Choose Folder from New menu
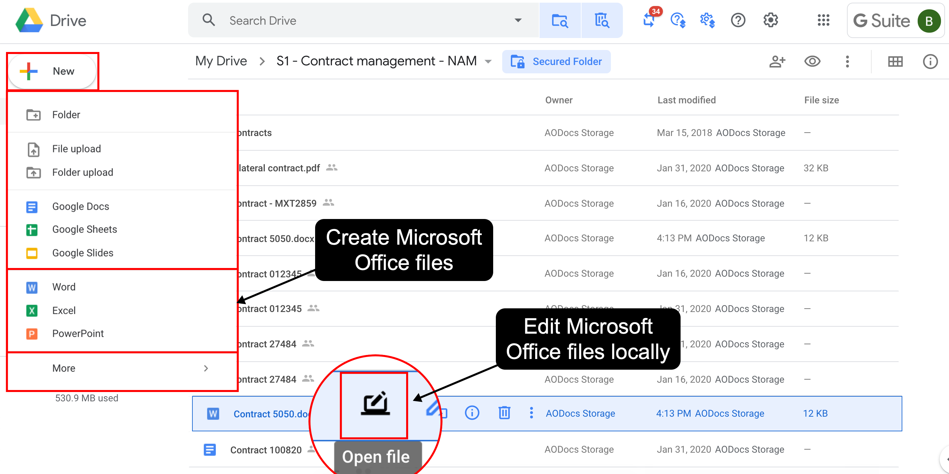949x474 pixels. (x=122, y=115)
